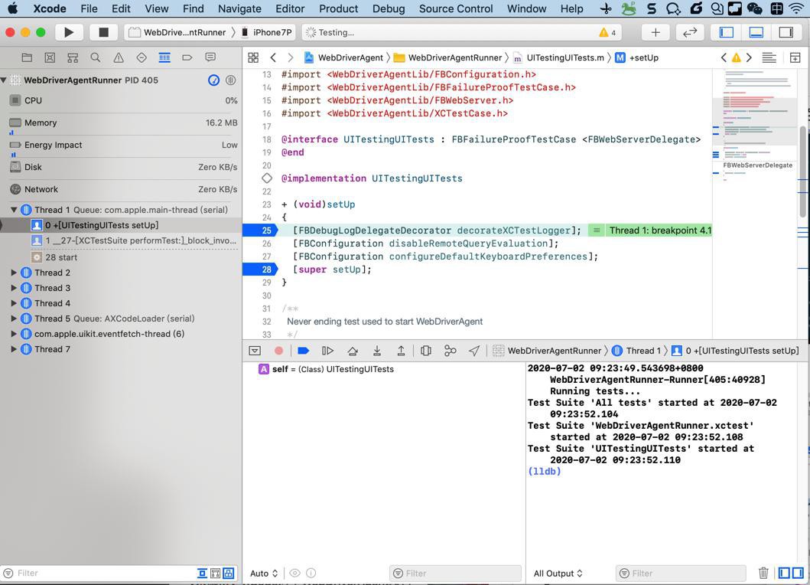Expand Thread 5 AXCodeLoader queue

coord(14,318)
